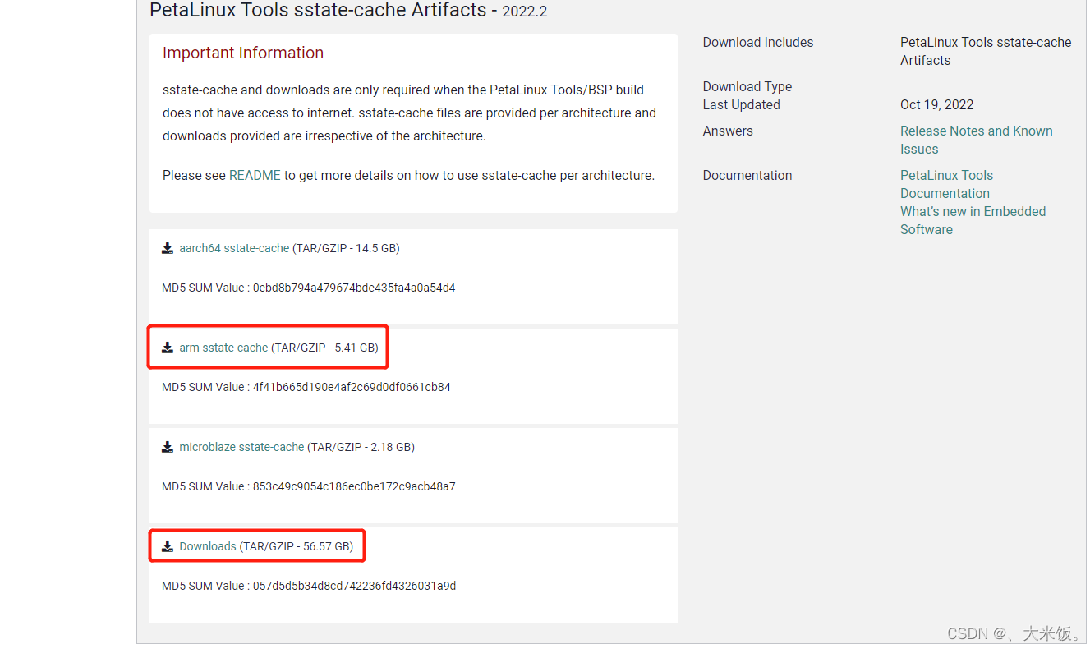The height and width of the screenshot is (649, 1090).
Task: Click the Important Information heading
Action: click(243, 53)
